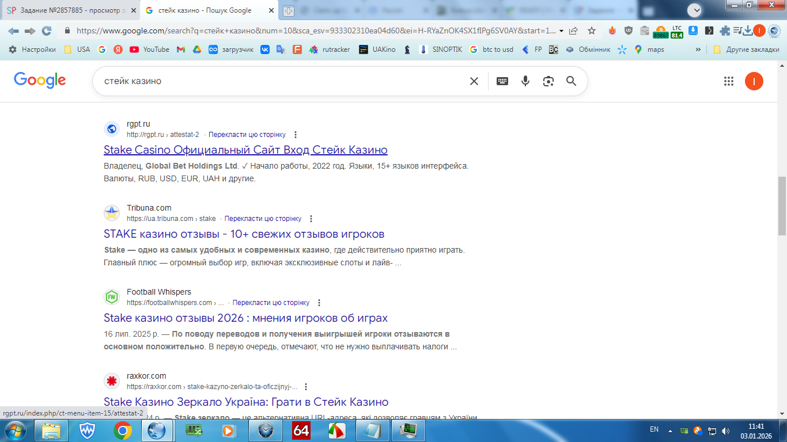The height and width of the screenshot is (442, 787).
Task: Translate the Tribuna.com page link
Action: coord(263,219)
